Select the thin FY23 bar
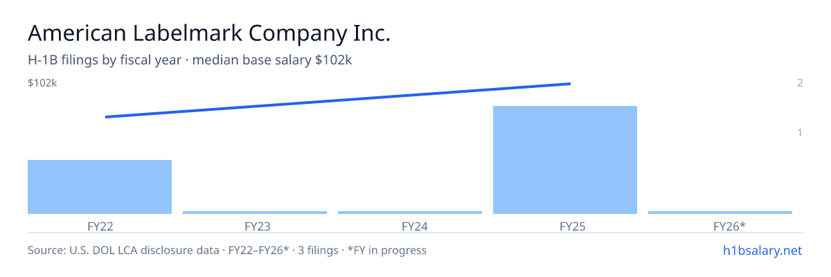This screenshot has height=277, width=831. click(255, 213)
